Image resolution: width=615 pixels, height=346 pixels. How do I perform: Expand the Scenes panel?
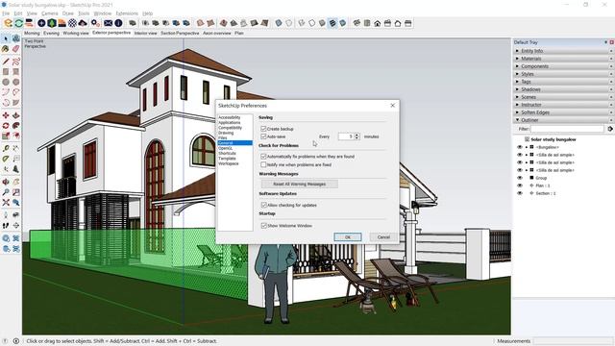pos(563,97)
